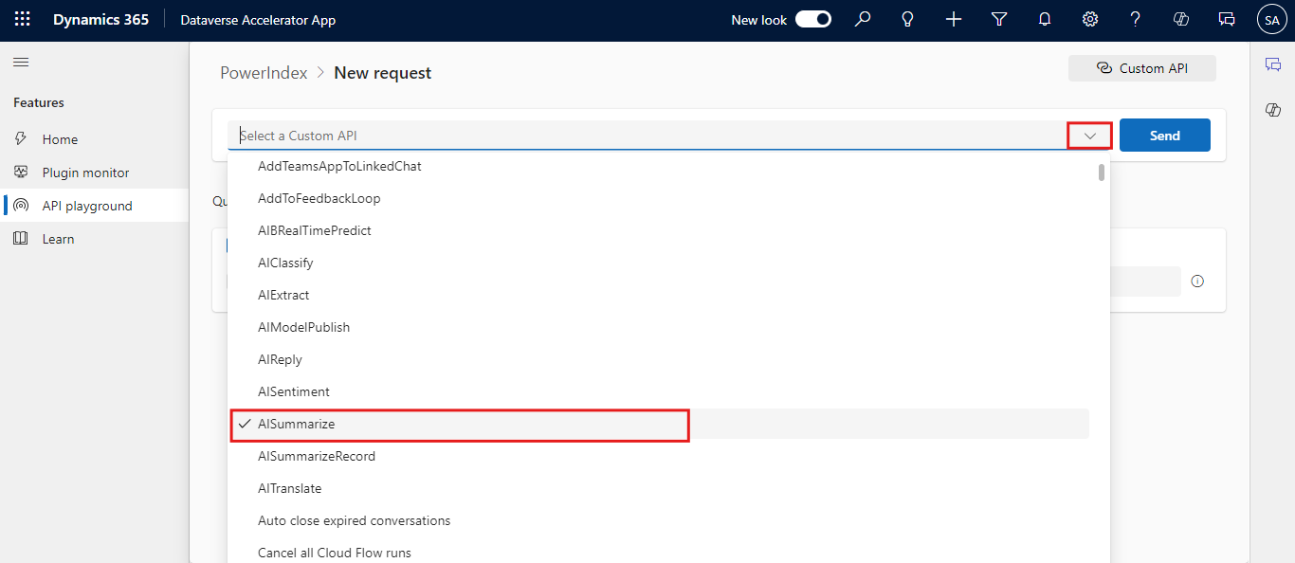Viewport: 1295px width, 563px height.
Task: Click the Custom API button
Action: (1141, 68)
